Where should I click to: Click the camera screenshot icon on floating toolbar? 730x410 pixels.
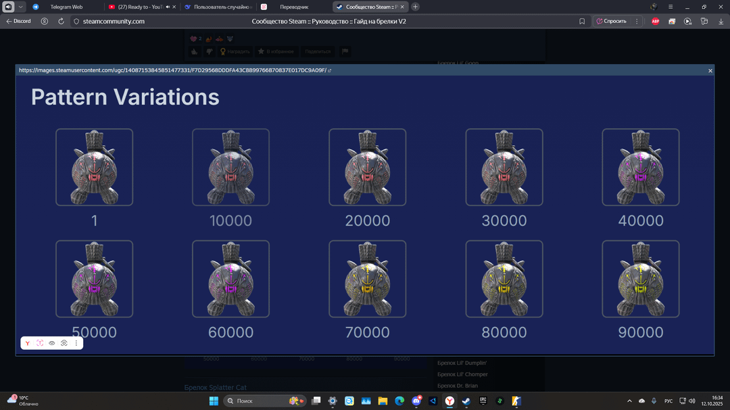coord(64,343)
